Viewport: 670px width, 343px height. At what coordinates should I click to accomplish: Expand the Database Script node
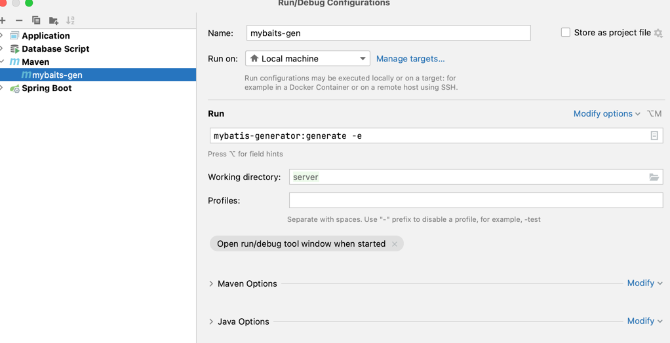click(x=2, y=48)
